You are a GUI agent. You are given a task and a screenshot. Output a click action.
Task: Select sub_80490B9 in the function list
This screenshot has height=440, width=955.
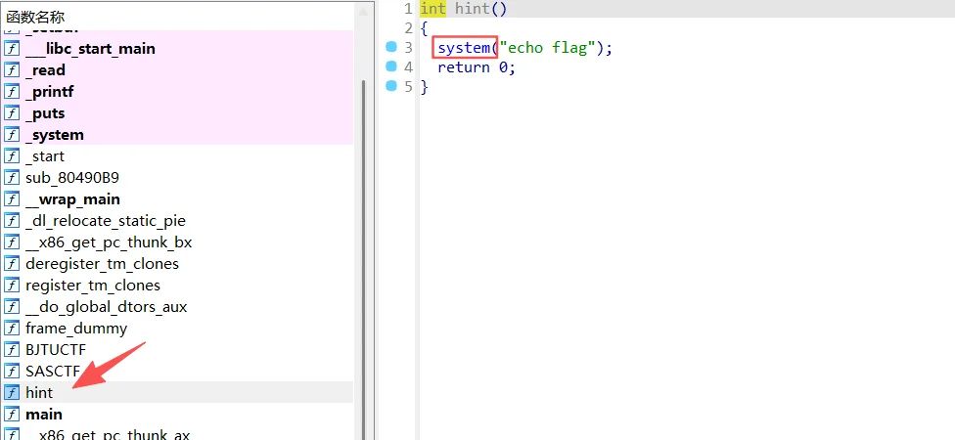(72, 178)
